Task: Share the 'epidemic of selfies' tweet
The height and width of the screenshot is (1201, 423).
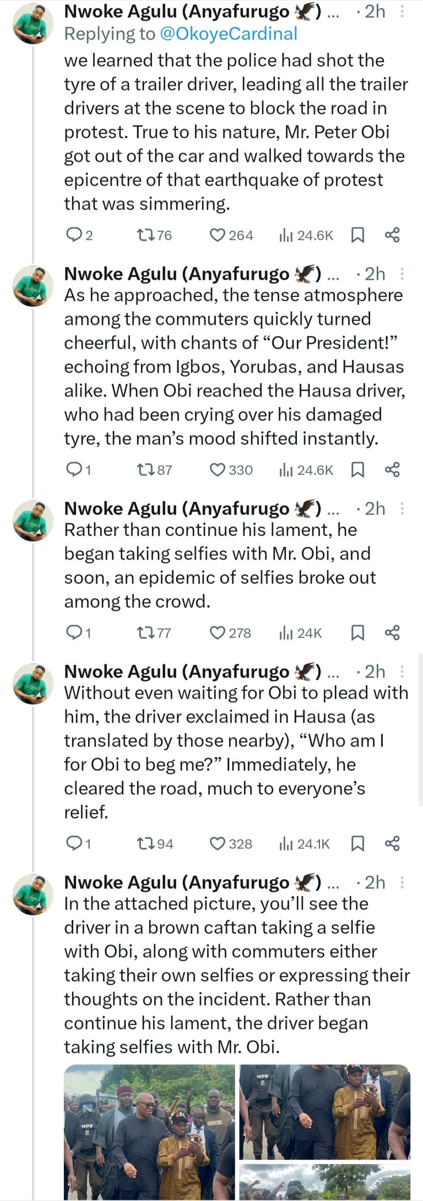Action: 392,633
